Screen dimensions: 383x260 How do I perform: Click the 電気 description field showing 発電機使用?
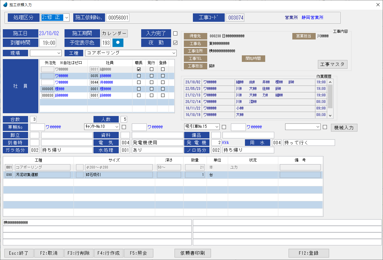[158, 142]
